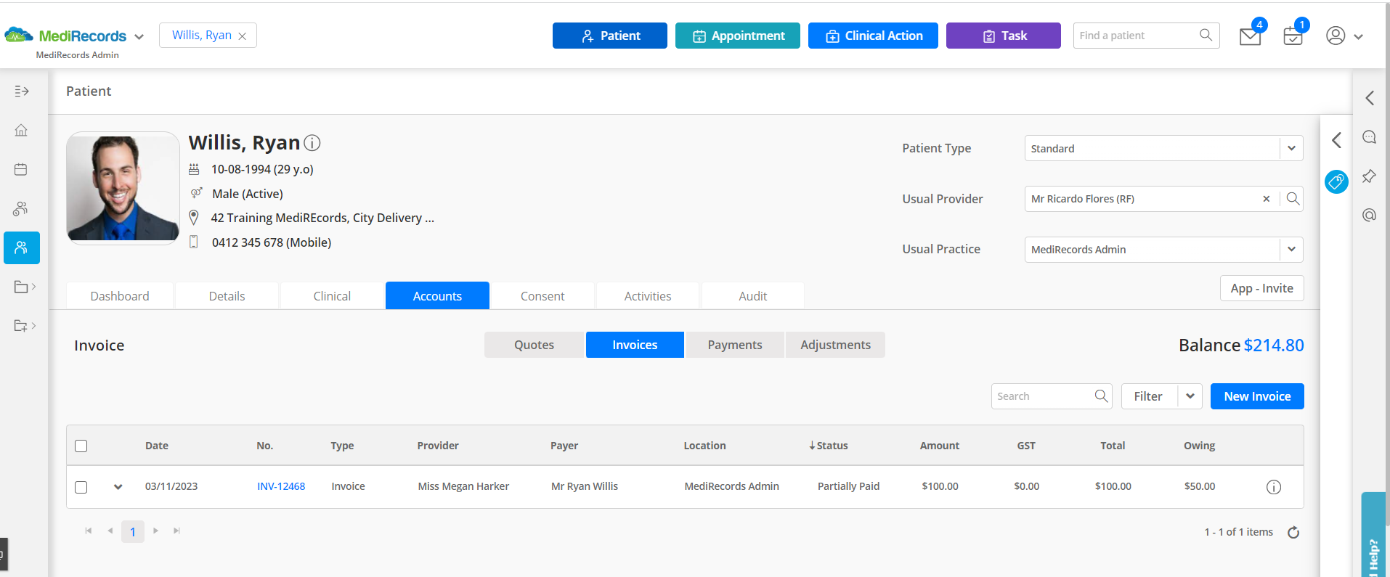Click the pin icon on right rail
This screenshot has height=577, width=1390.
1370,176
